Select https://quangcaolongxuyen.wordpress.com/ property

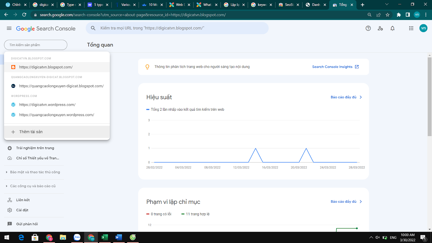(x=57, y=115)
